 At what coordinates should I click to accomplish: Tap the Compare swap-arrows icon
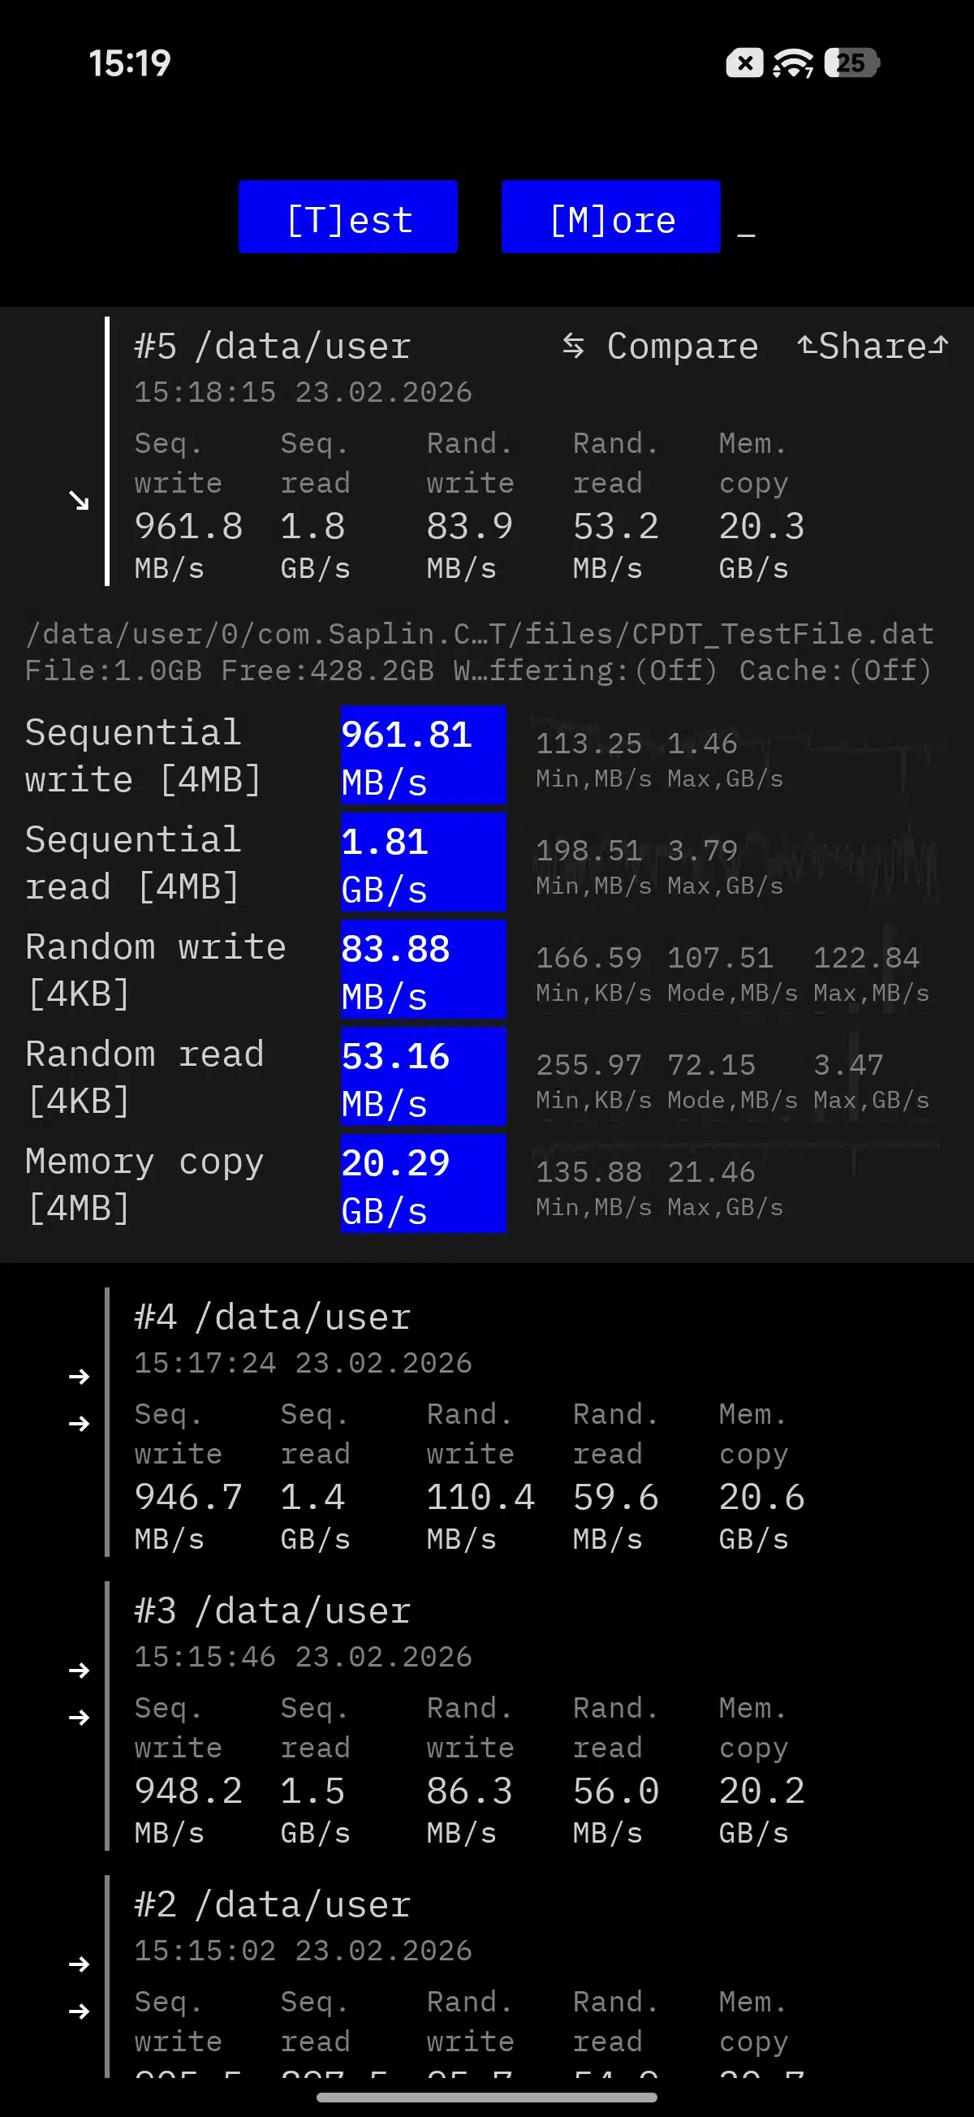(573, 346)
